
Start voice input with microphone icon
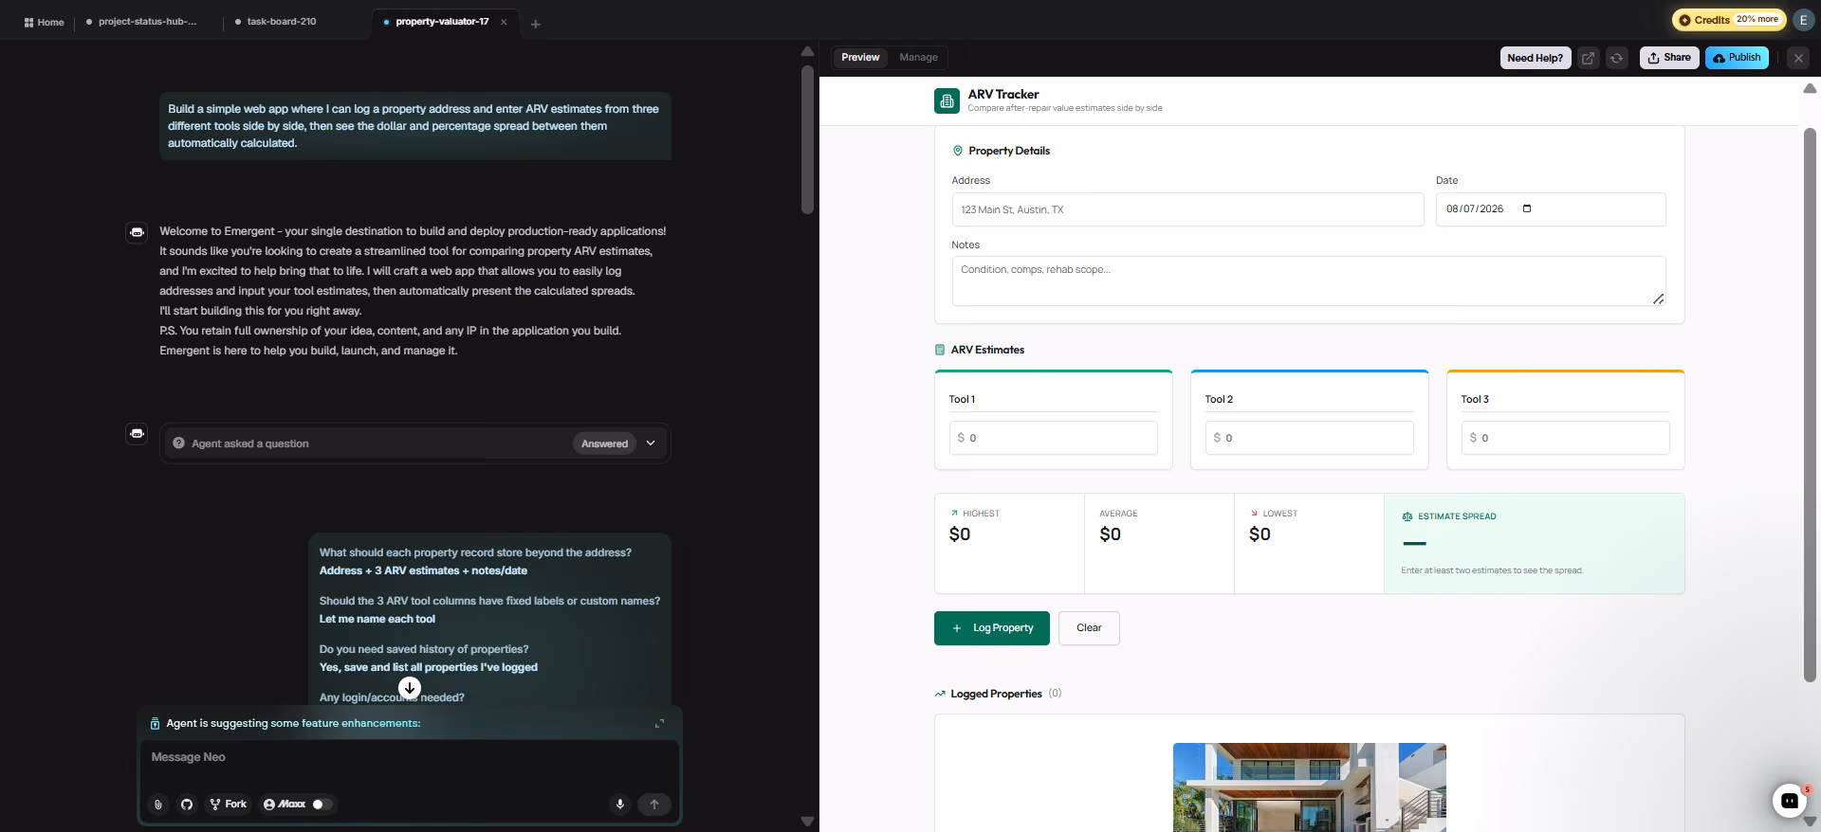click(x=619, y=804)
